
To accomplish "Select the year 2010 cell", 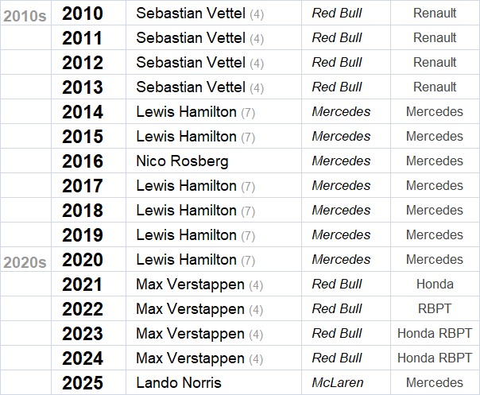I will (83, 14).
